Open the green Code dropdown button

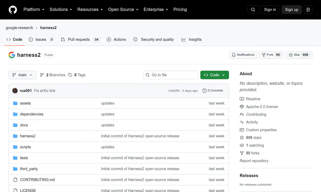pos(215,75)
